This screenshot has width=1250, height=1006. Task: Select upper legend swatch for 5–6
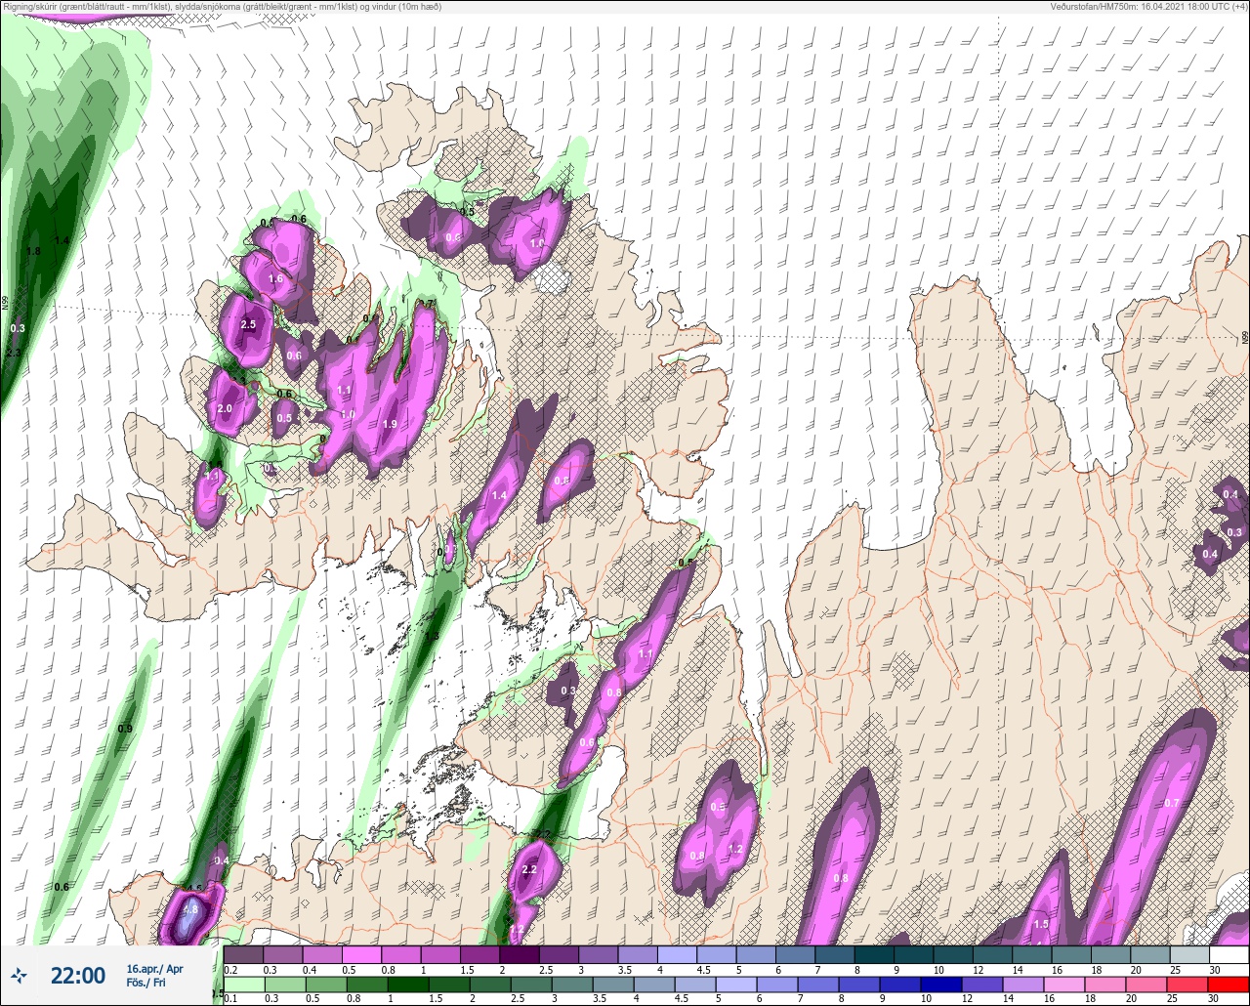click(756, 954)
